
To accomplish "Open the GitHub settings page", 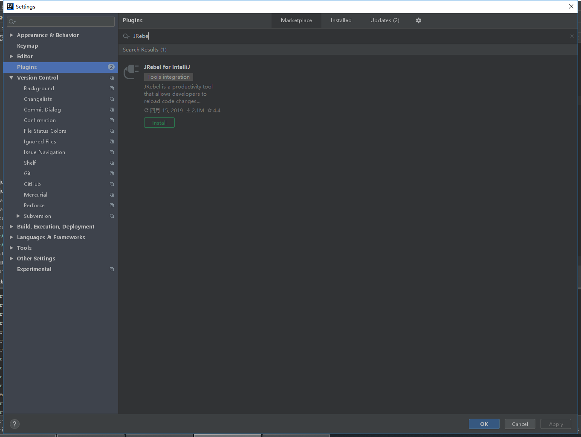I will [x=32, y=184].
